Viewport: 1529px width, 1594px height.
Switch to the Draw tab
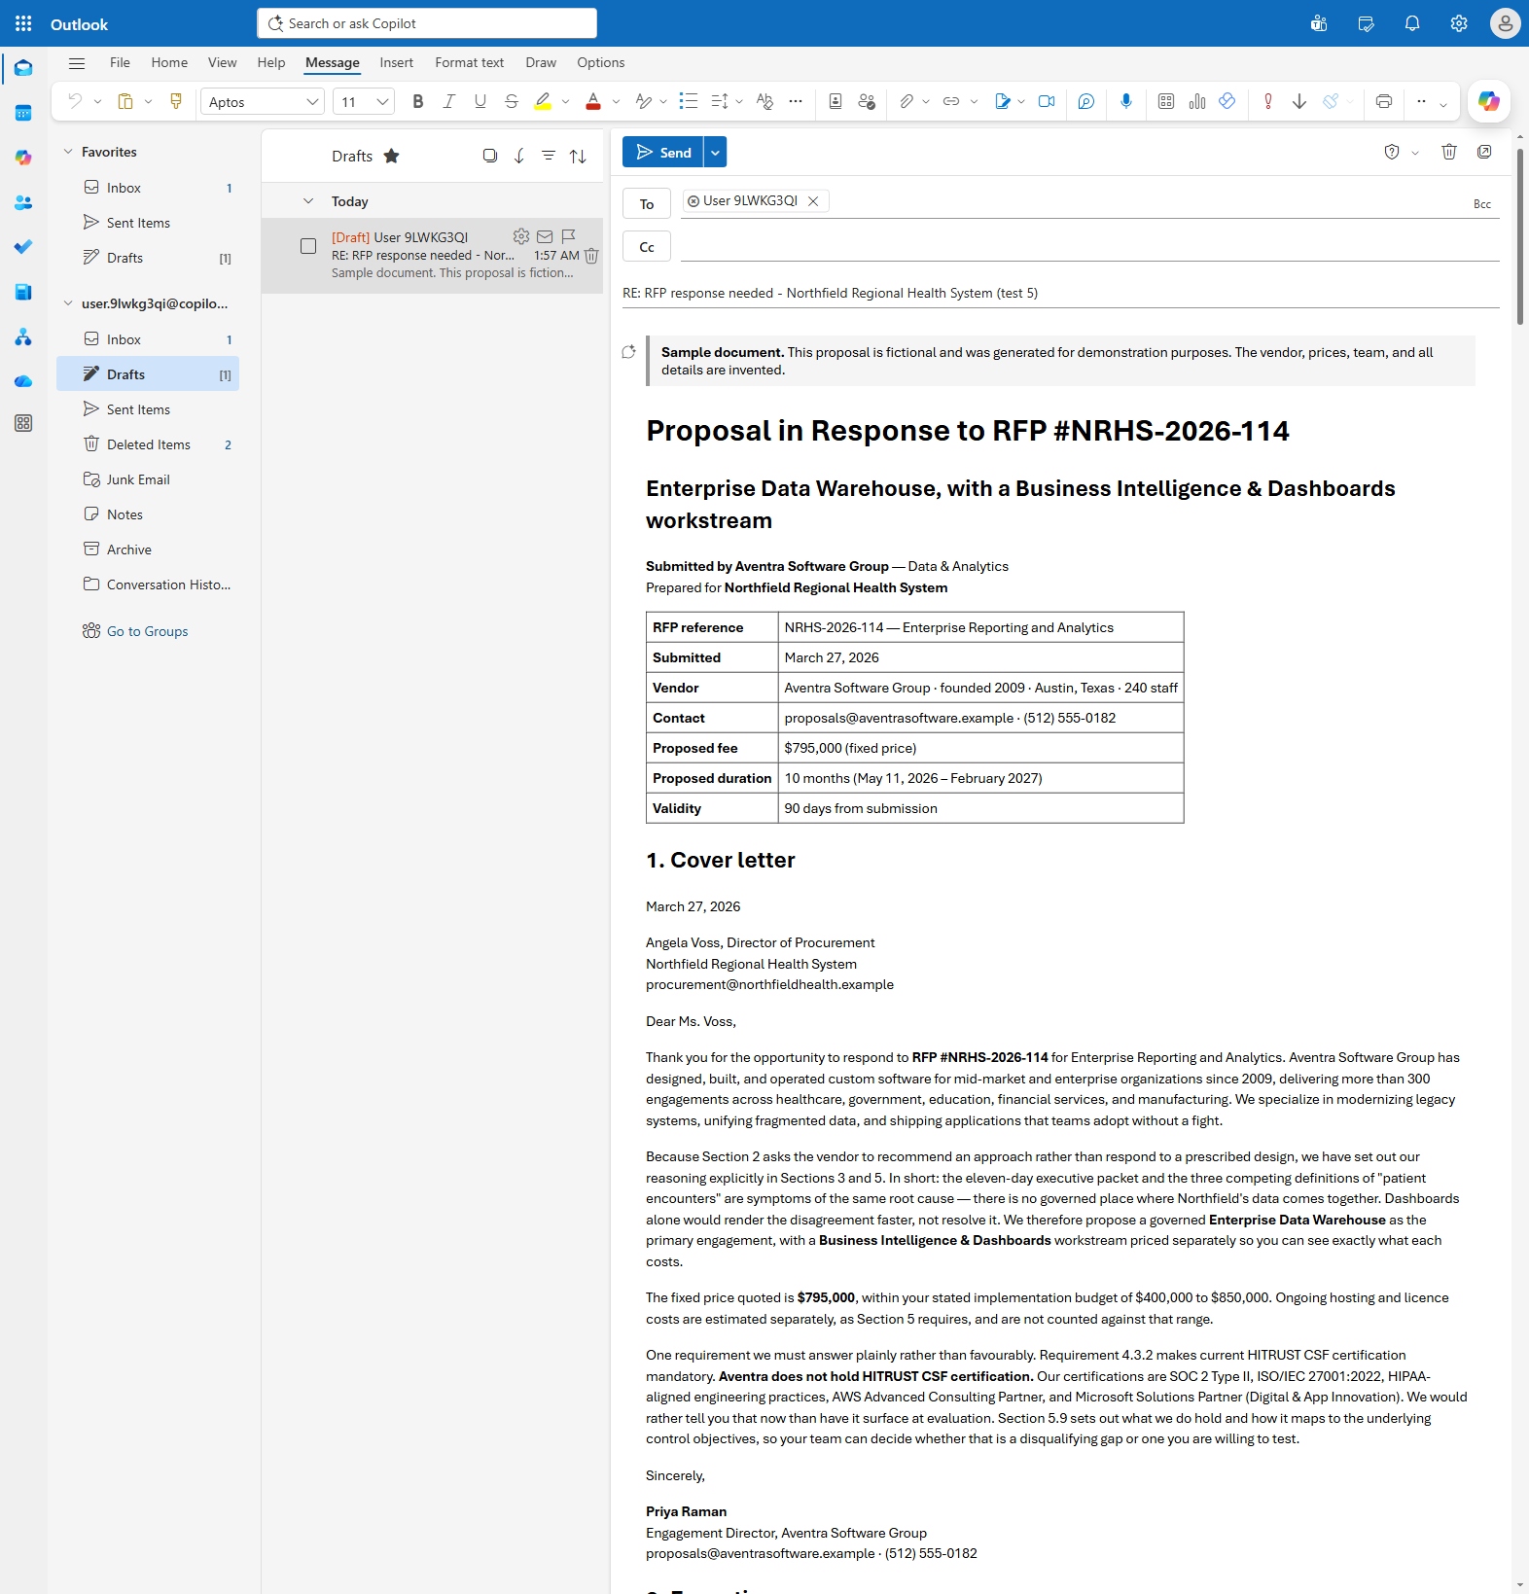click(541, 62)
